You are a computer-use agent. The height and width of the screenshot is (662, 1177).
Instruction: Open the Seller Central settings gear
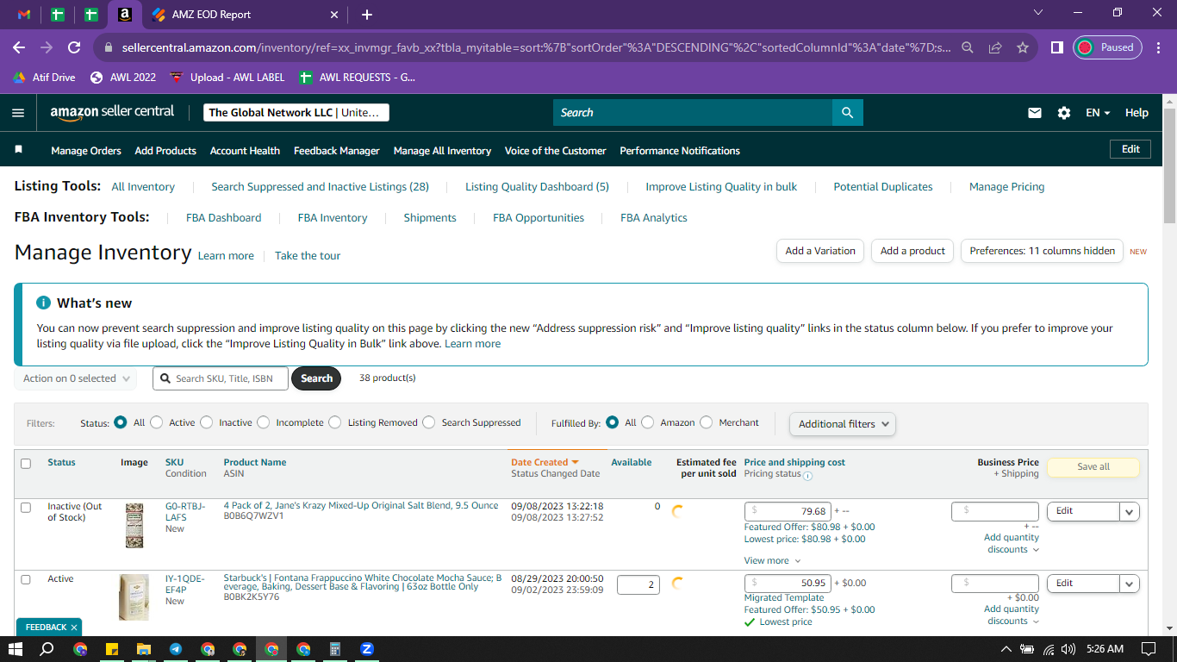1064,113
